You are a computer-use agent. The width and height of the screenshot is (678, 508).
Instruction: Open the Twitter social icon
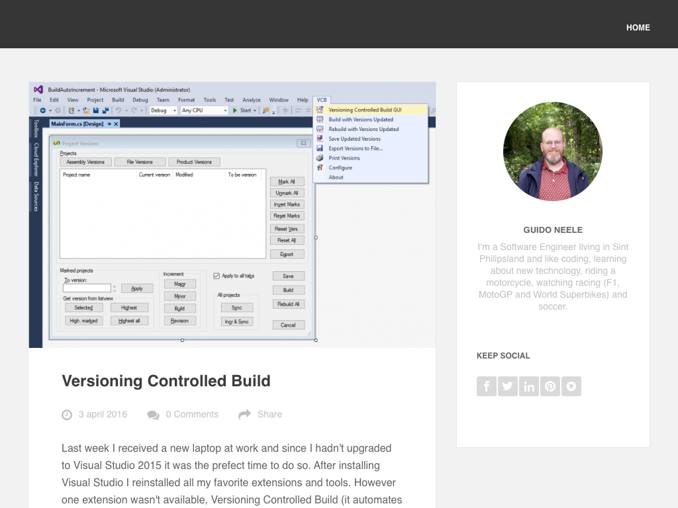(x=508, y=386)
